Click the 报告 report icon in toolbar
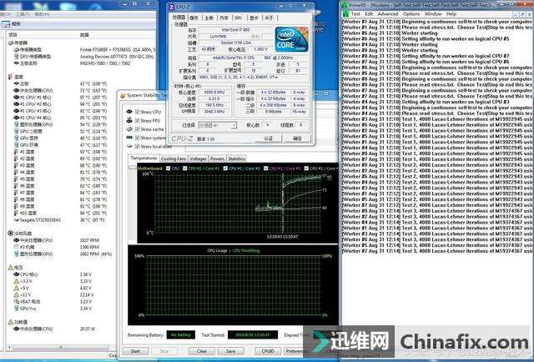 6,24
